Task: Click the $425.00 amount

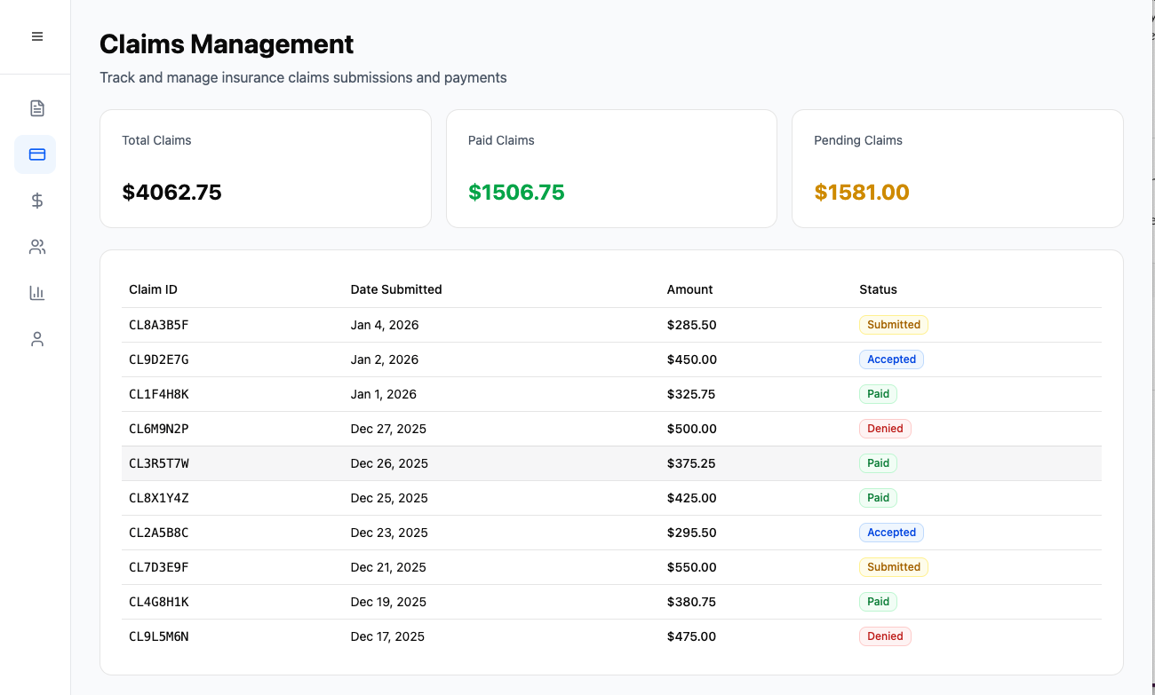Action: click(x=692, y=498)
